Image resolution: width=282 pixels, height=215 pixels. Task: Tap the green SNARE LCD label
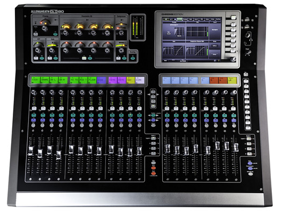tap(45, 80)
